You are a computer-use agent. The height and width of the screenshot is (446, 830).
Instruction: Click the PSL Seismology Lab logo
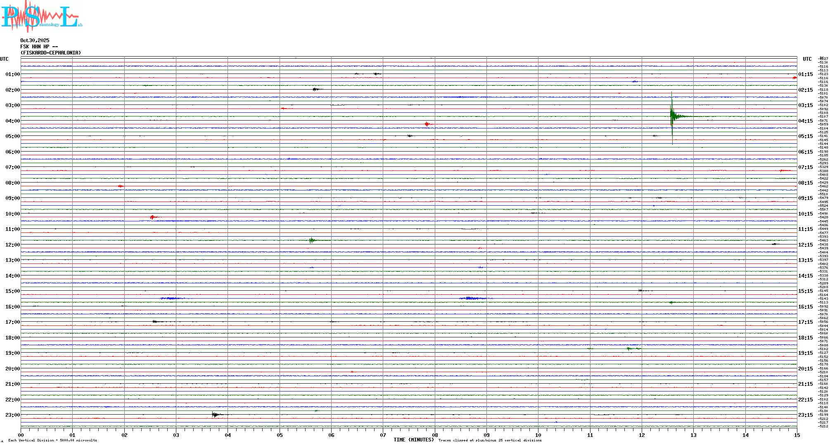pyautogui.click(x=41, y=17)
